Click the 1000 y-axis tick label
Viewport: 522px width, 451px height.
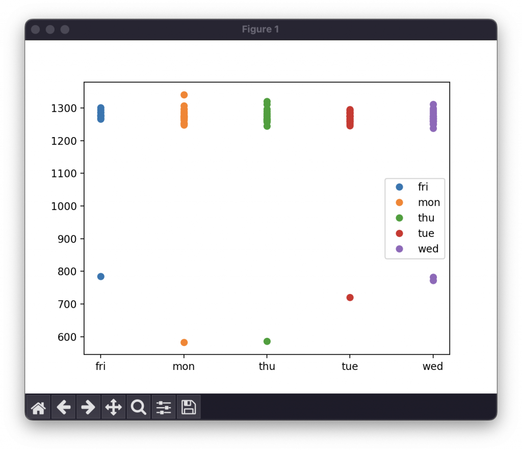click(64, 206)
